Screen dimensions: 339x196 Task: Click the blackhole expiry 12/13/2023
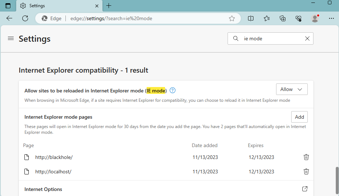(261, 157)
